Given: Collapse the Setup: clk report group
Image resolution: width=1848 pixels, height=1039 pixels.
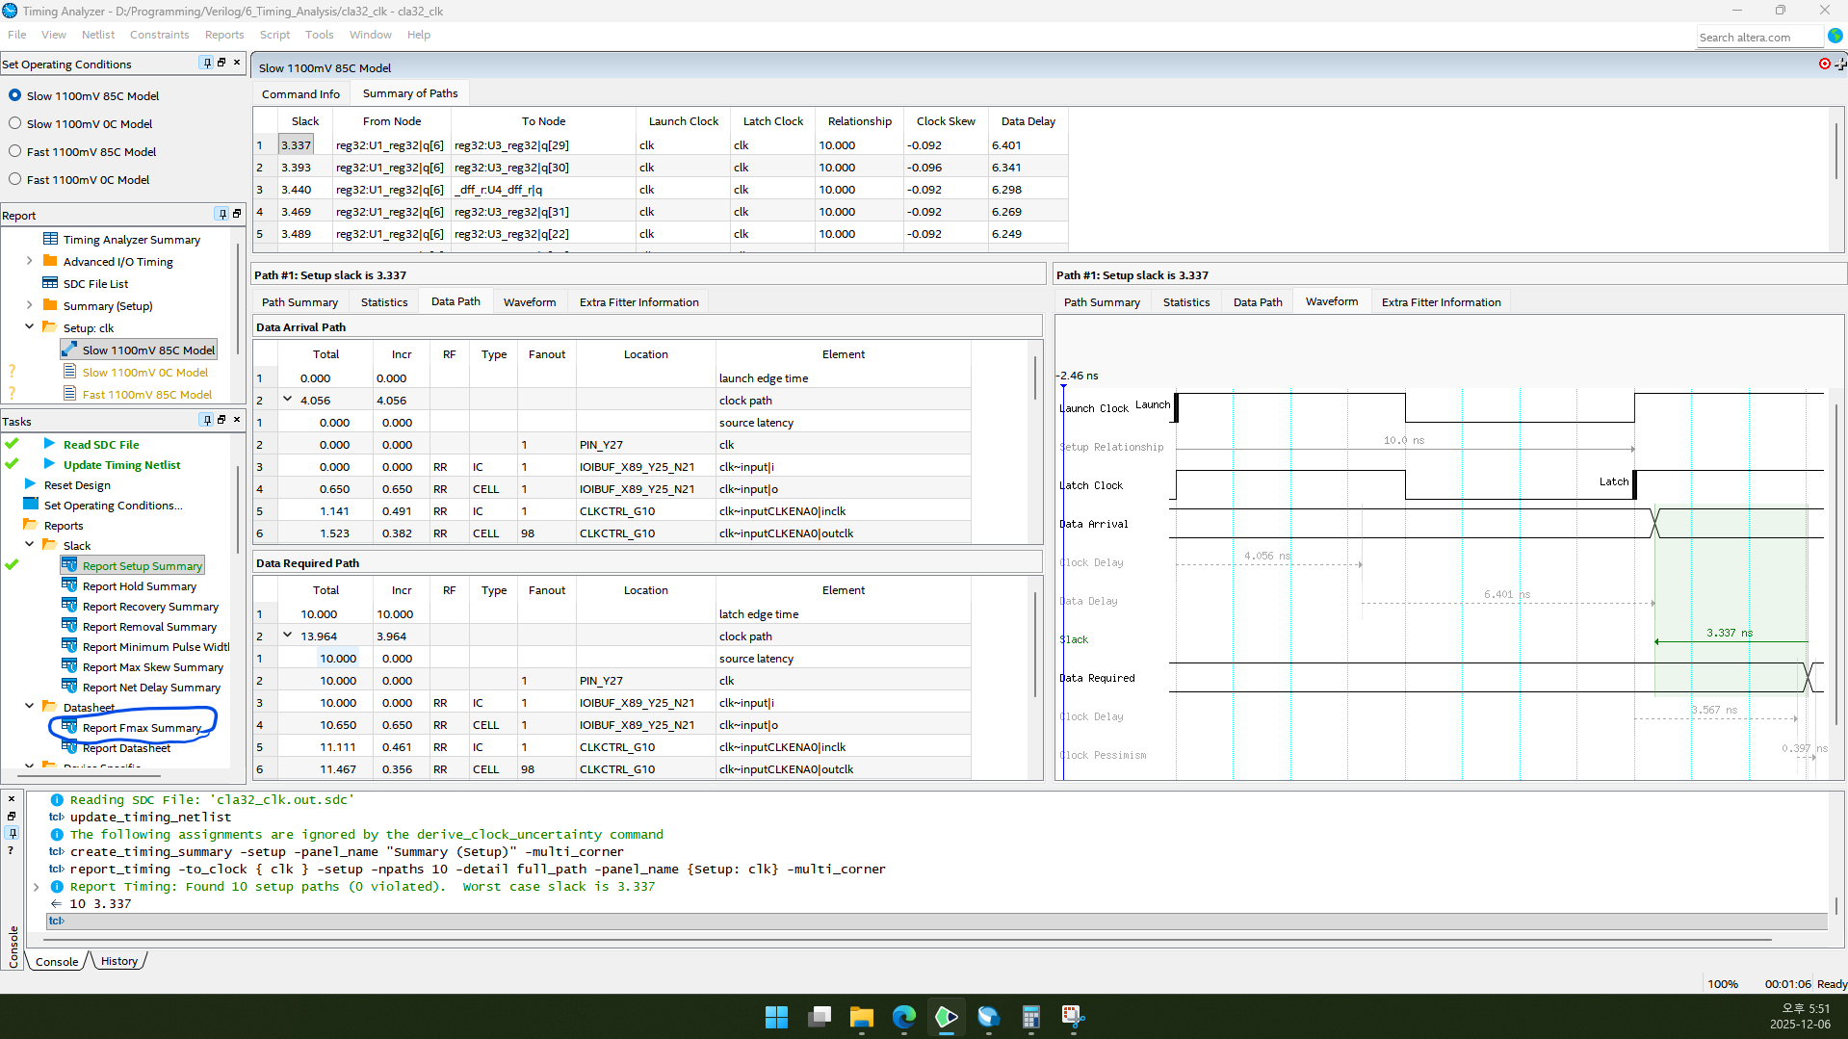Looking at the screenshot, I should [x=29, y=327].
